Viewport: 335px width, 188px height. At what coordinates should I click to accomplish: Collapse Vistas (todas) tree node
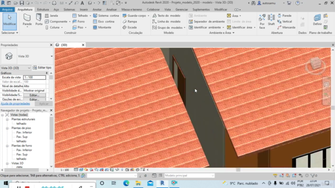click(2, 115)
